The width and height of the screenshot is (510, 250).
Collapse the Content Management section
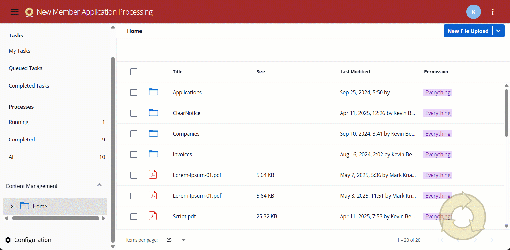(99, 185)
